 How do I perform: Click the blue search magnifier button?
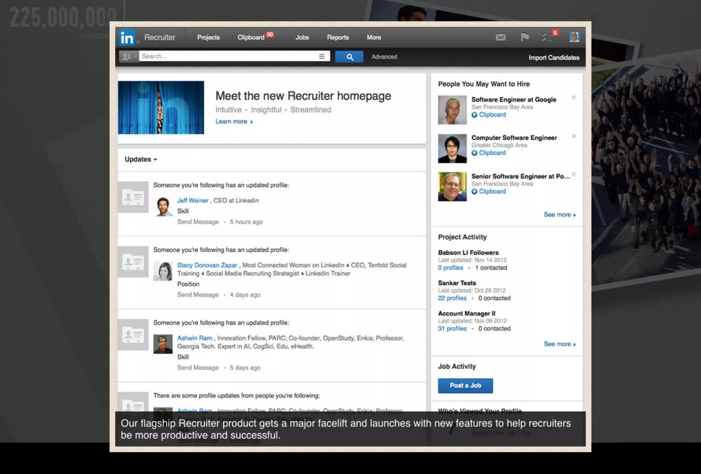pyautogui.click(x=349, y=57)
